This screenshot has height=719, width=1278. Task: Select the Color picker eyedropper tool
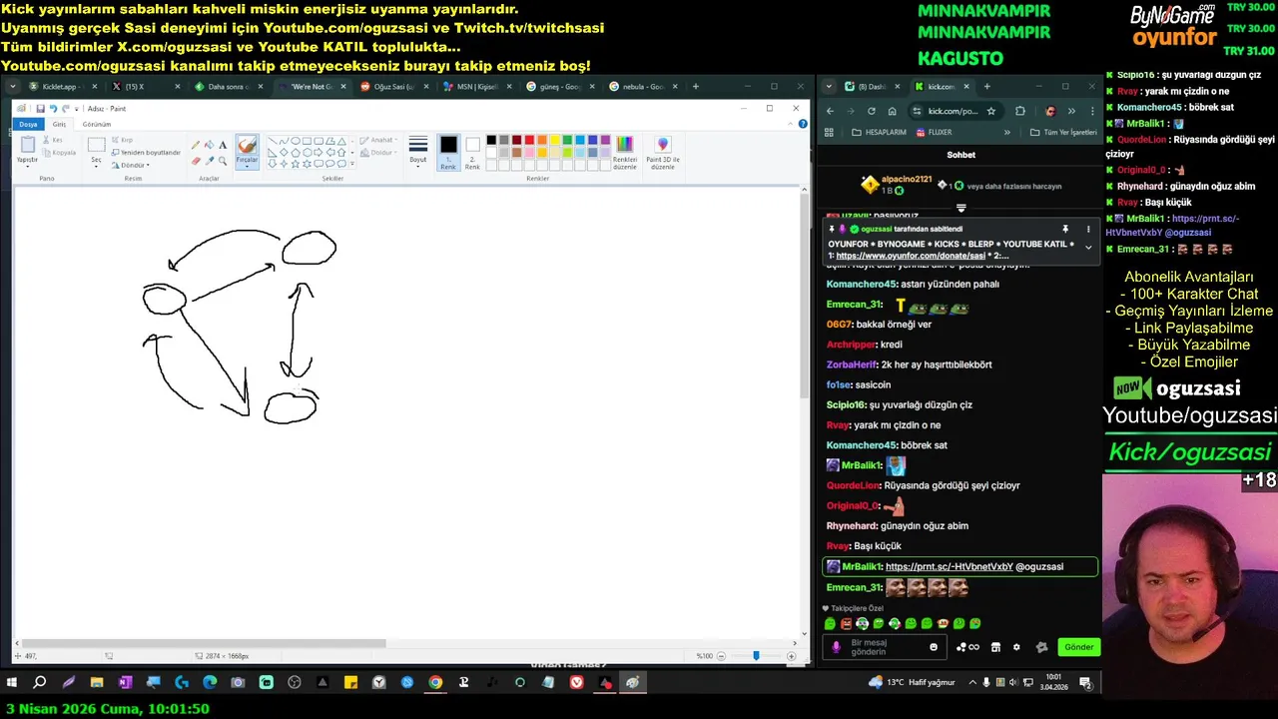pyautogui.click(x=209, y=160)
